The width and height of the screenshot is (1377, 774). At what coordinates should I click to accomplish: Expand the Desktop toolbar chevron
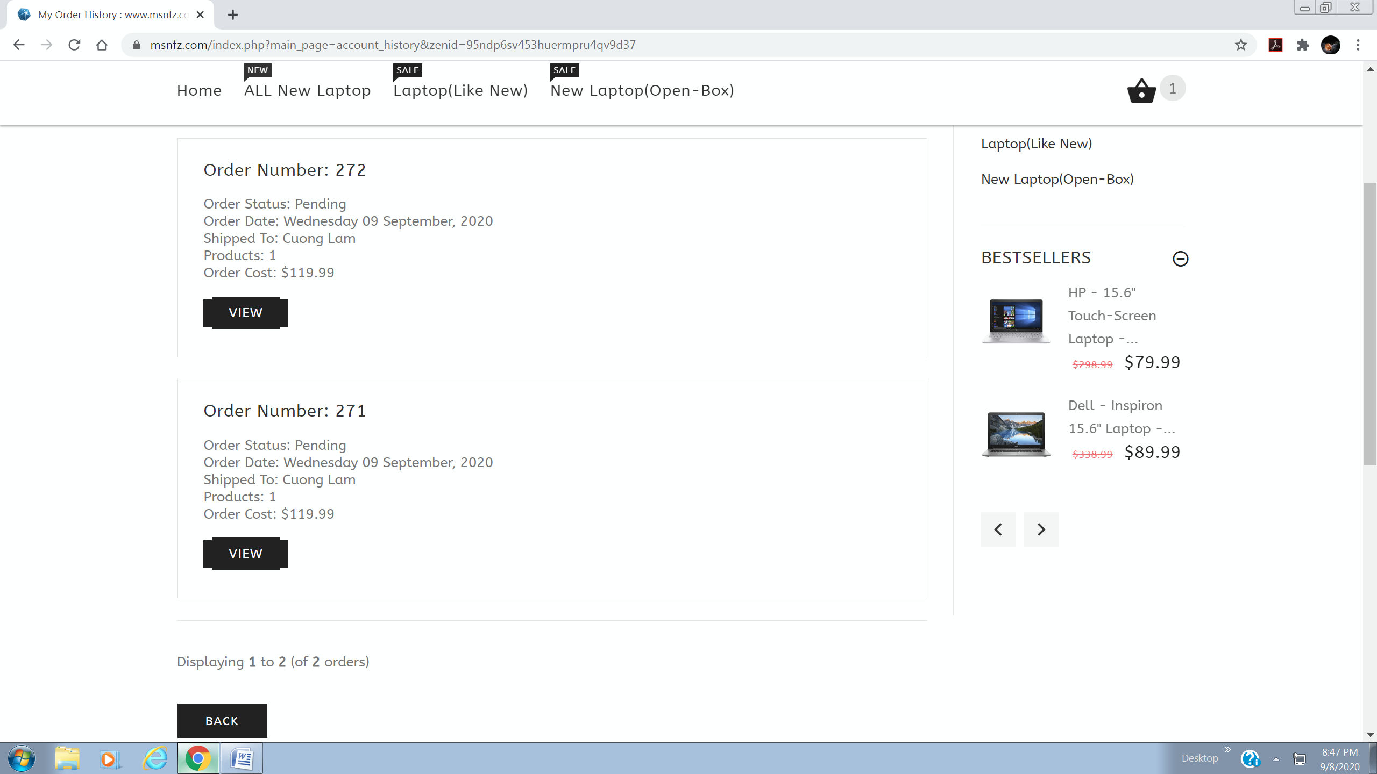[1227, 750]
